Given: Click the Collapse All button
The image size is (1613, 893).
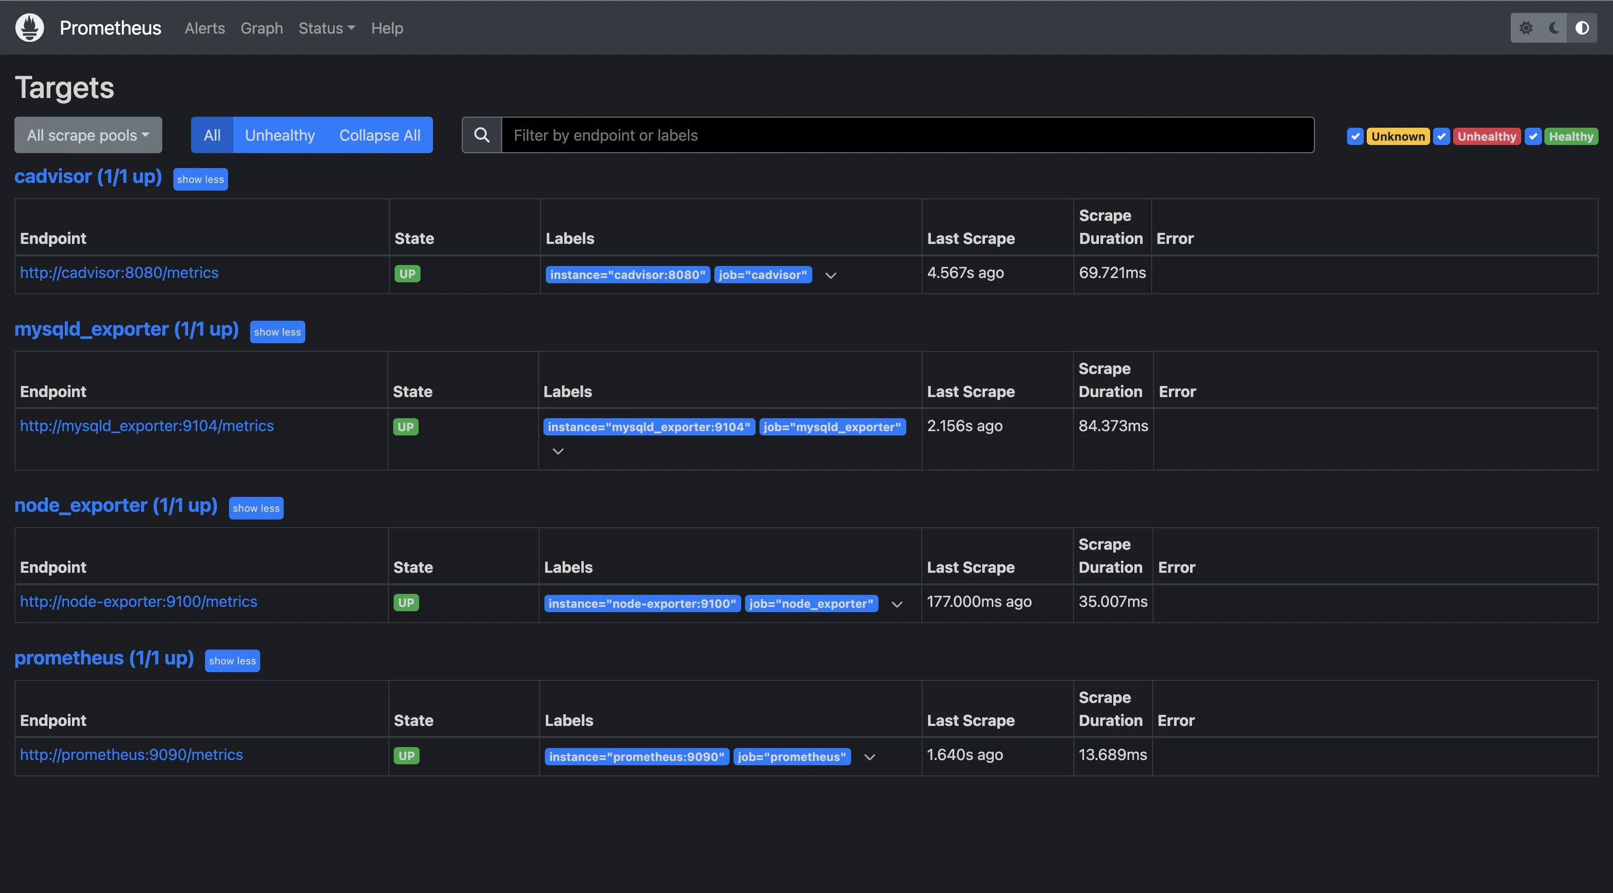Looking at the screenshot, I should 379,134.
